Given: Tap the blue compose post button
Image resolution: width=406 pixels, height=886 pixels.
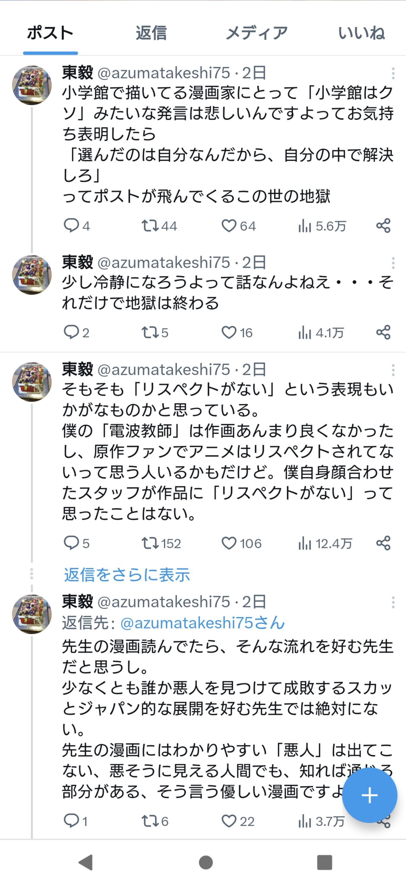Looking at the screenshot, I should tap(370, 795).
